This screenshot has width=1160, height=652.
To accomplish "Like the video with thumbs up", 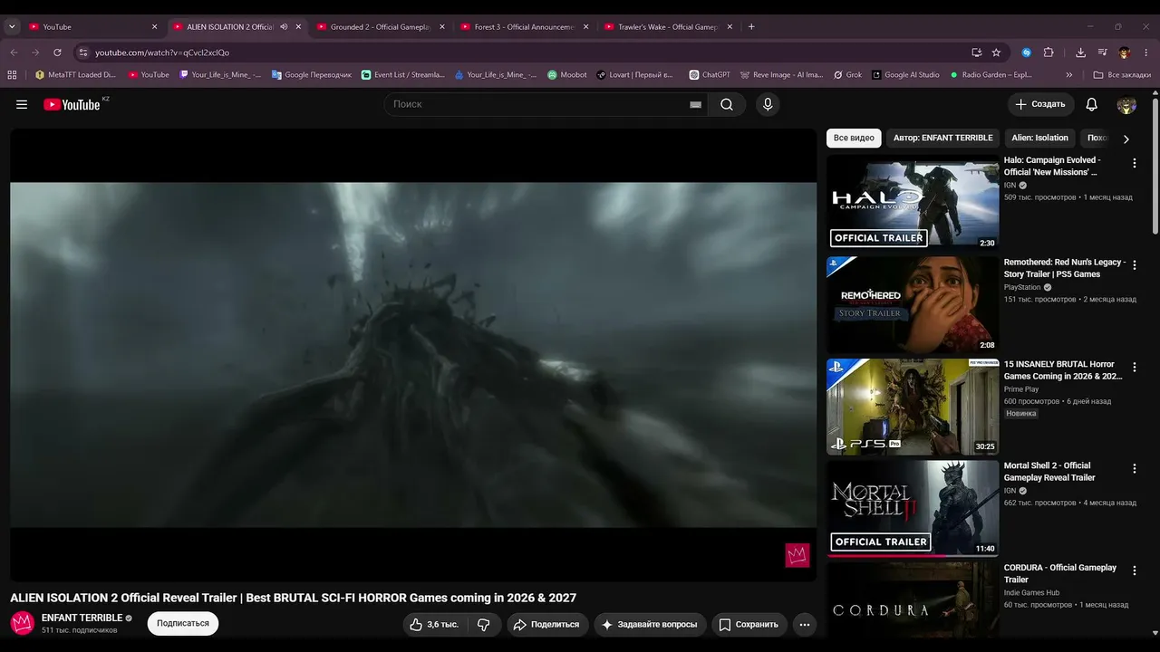I will coord(433,624).
